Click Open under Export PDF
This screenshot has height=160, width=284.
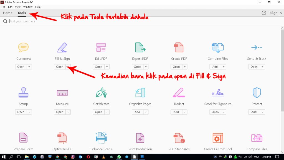pos(138,67)
